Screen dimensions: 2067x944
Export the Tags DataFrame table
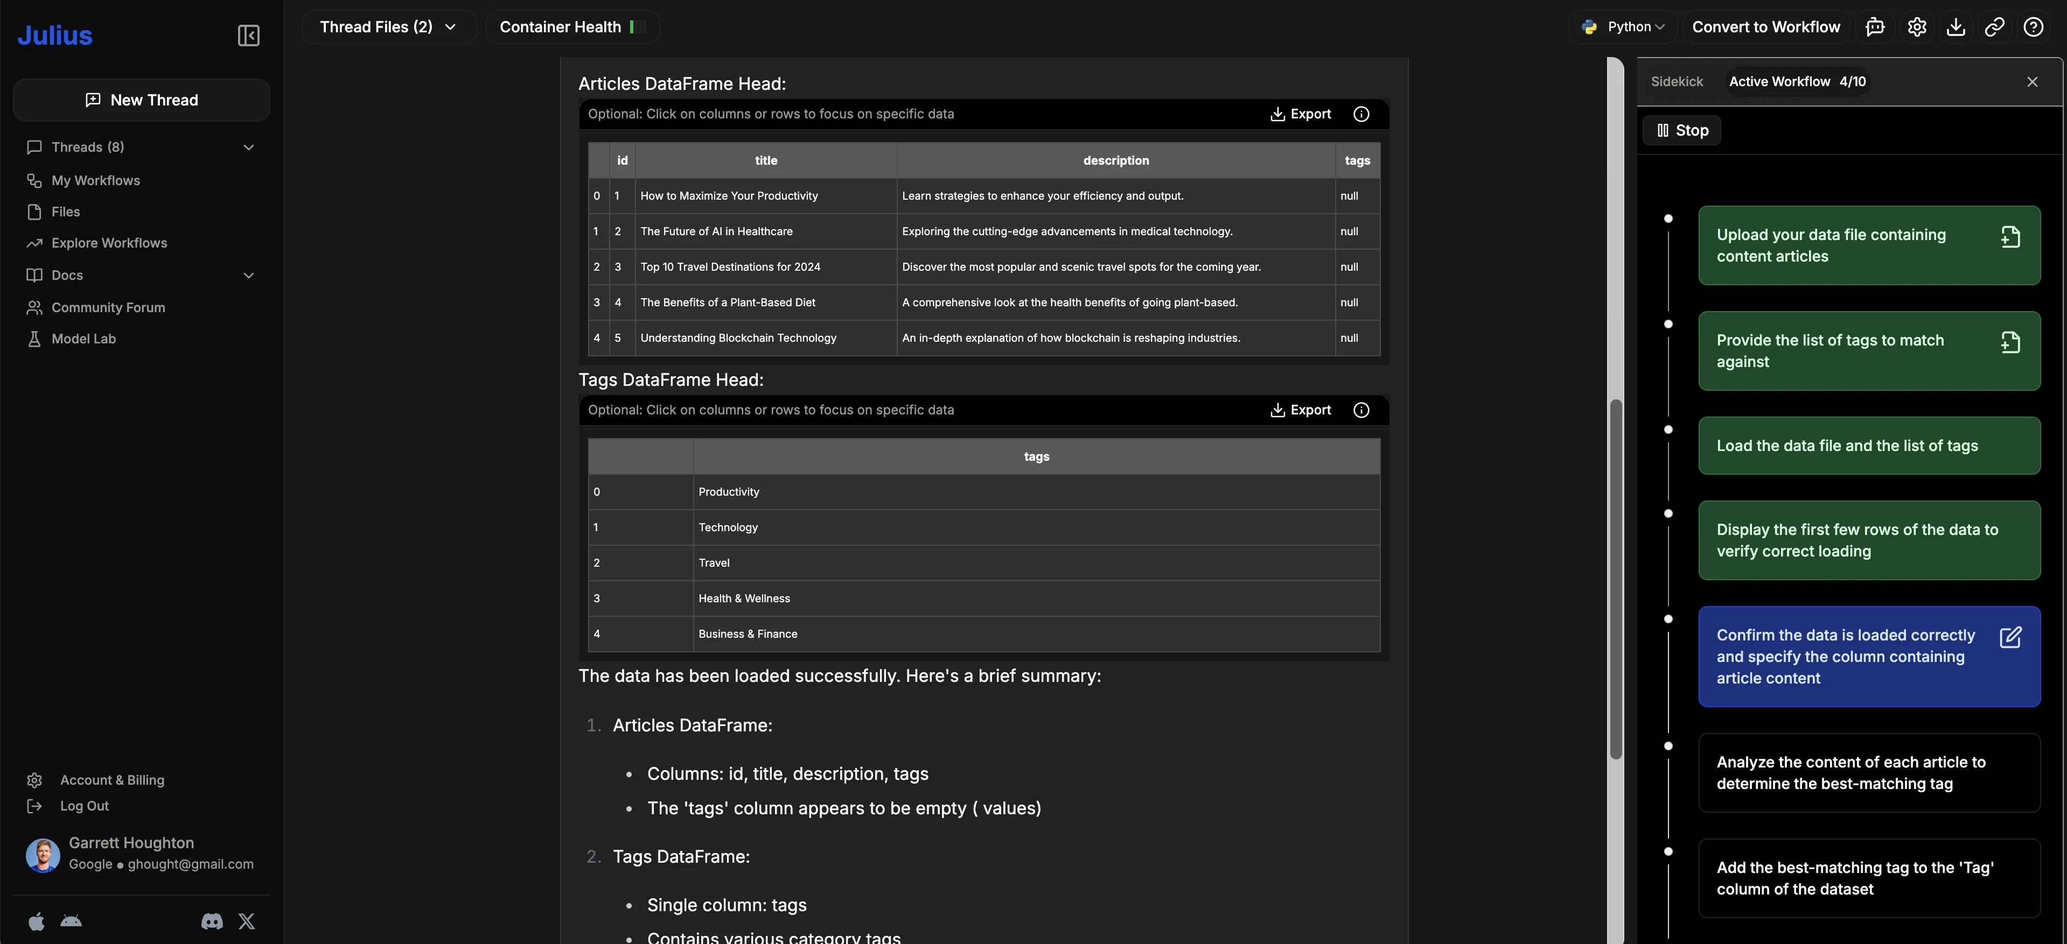pos(1300,410)
